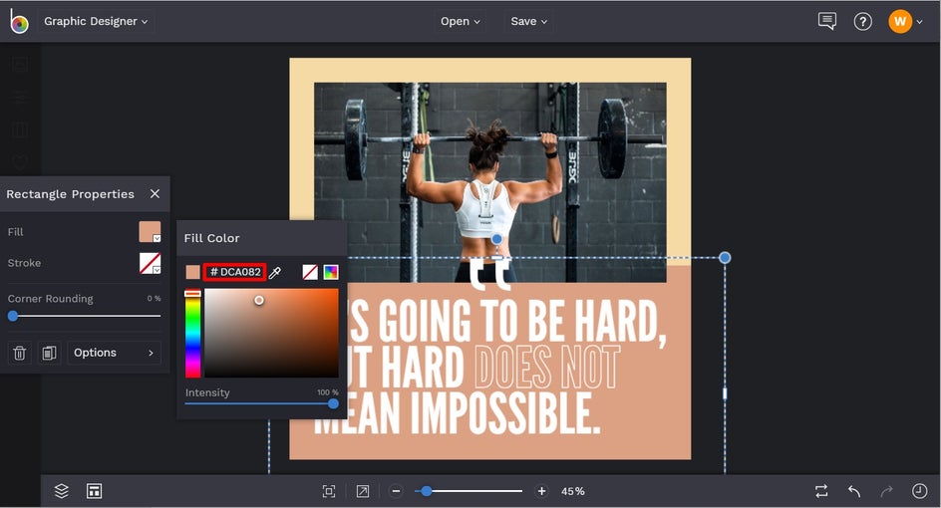This screenshot has height=508, width=941.
Task: Zoom out with the minus button
Action: coord(396,491)
